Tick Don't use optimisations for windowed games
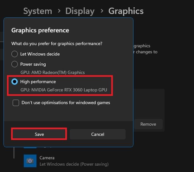The image size is (194, 172). (16, 103)
